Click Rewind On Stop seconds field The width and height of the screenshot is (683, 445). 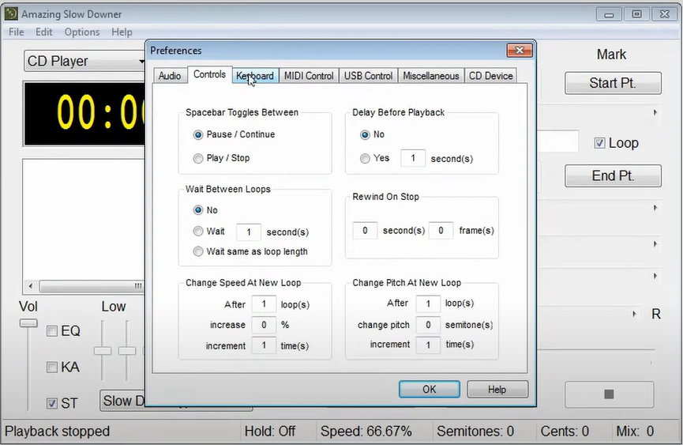365,230
